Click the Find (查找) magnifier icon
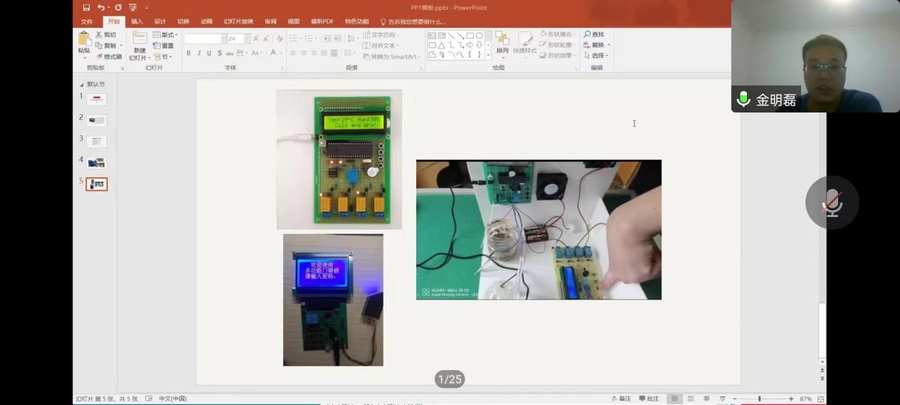 click(x=588, y=34)
